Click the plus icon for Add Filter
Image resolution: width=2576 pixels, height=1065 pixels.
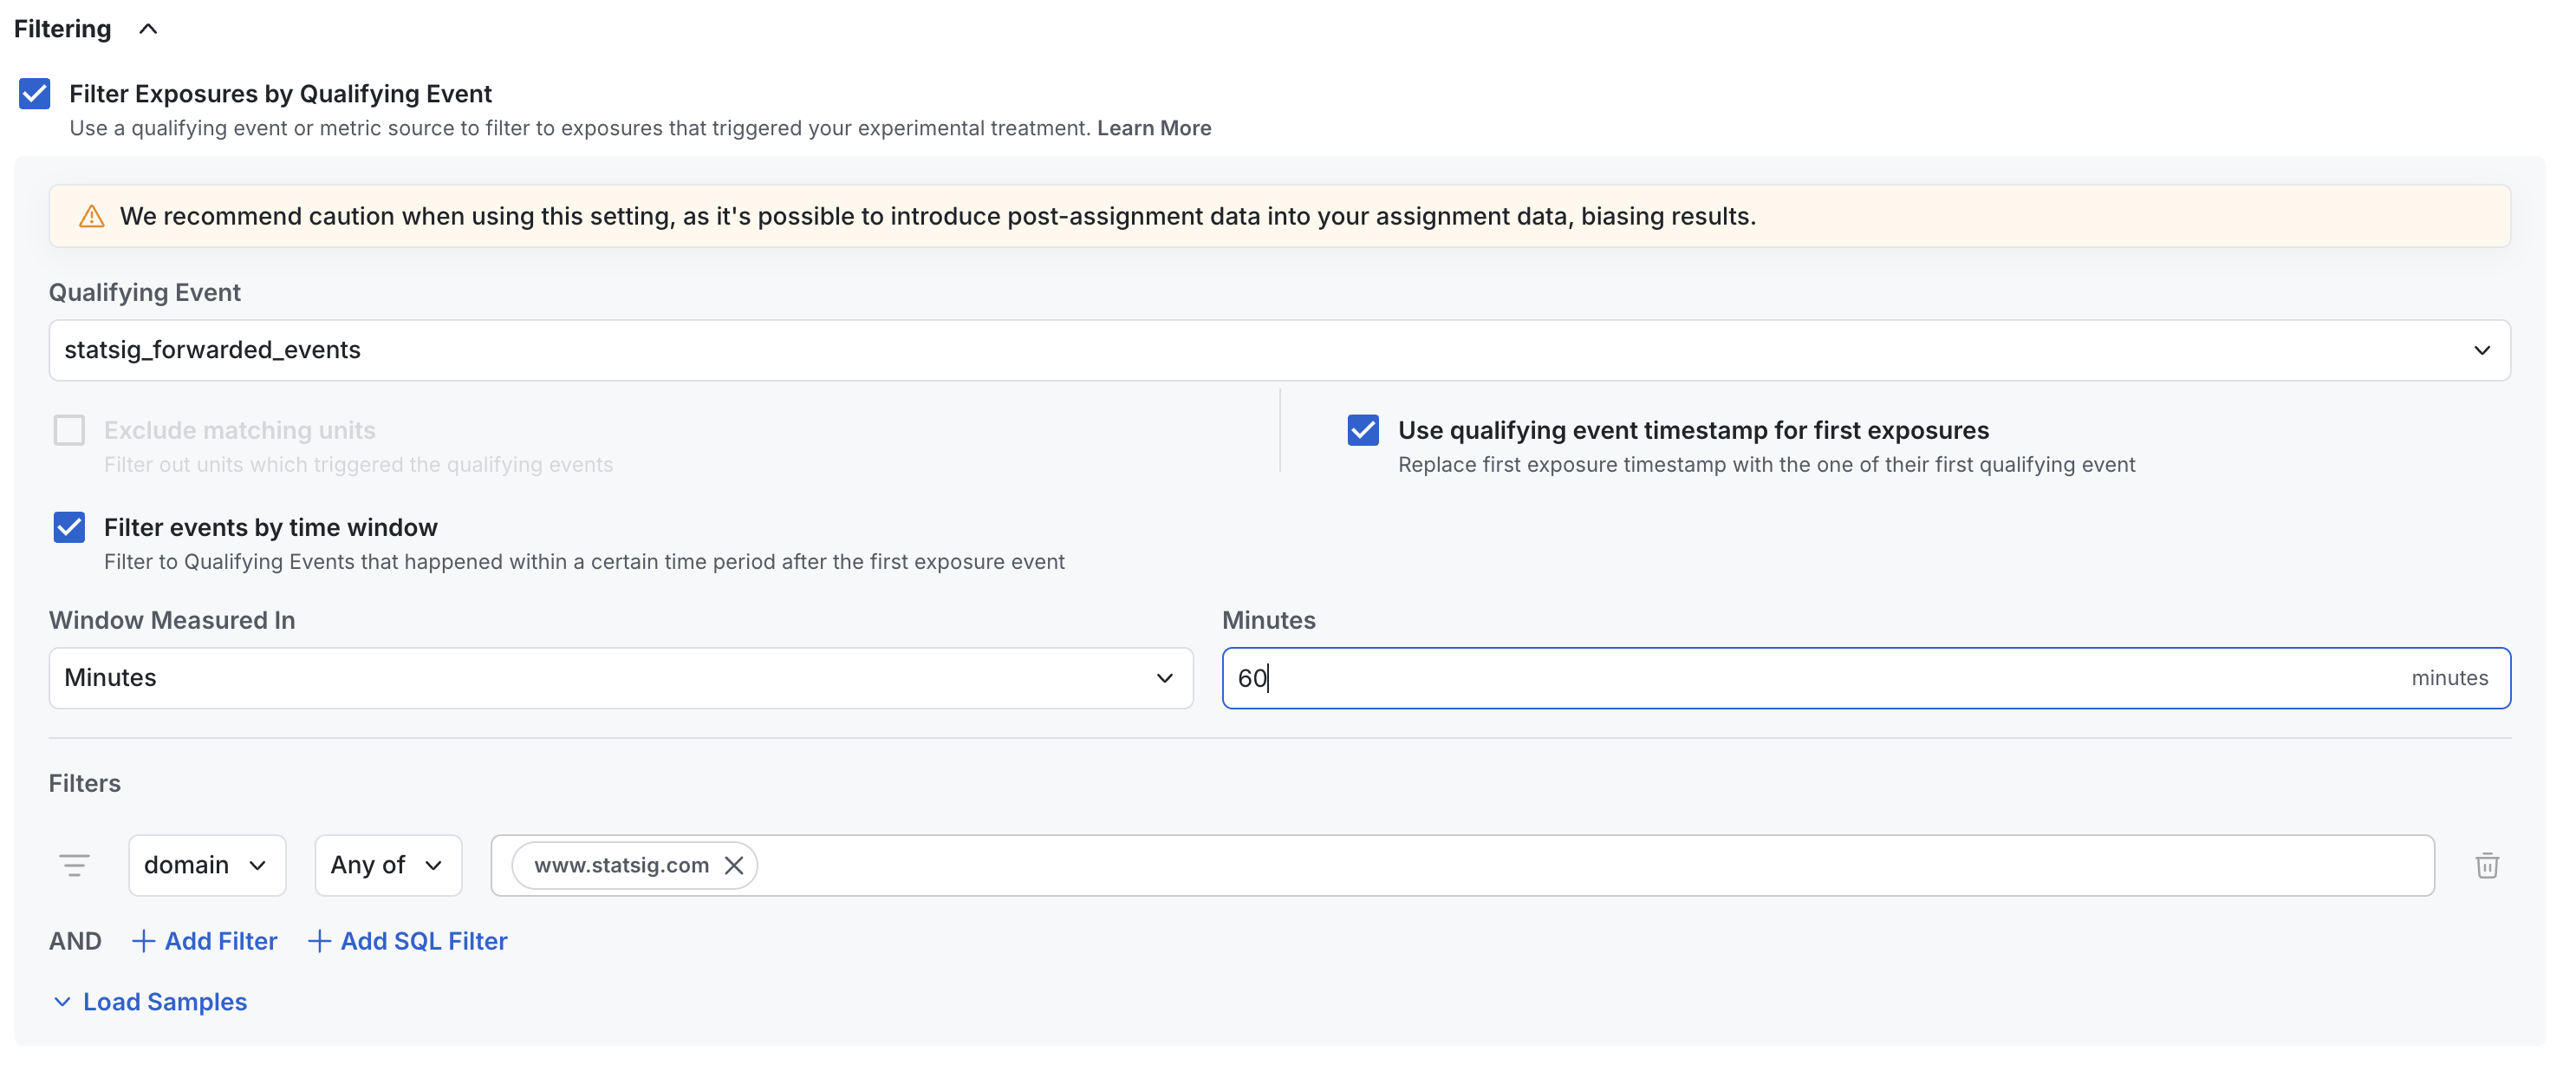click(x=143, y=941)
